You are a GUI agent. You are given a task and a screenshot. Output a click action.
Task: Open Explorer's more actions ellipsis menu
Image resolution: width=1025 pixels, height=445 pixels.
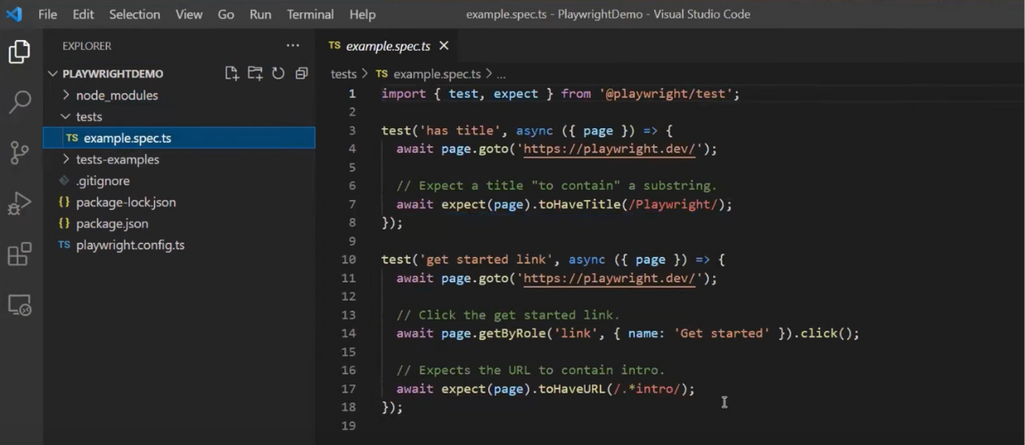click(292, 45)
